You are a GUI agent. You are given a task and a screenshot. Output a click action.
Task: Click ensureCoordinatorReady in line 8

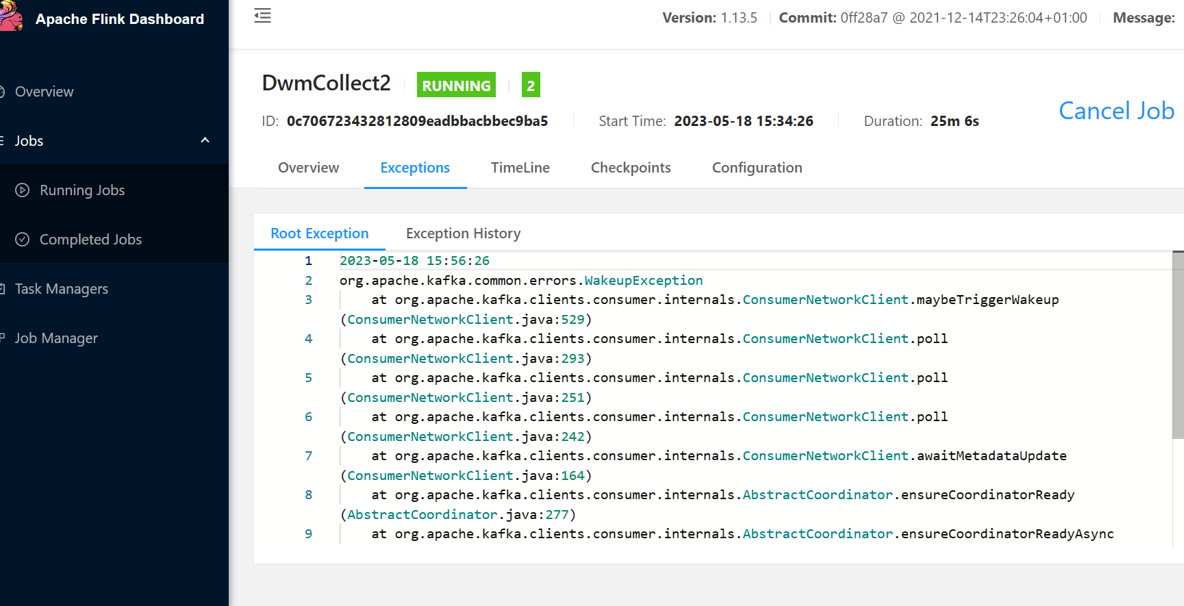point(987,495)
